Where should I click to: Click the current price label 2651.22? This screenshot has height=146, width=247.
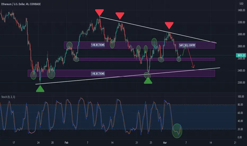(241, 55)
